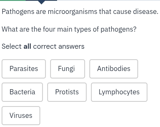Click the dark navy progress bar segment
The image size is (160, 127).
32,0
